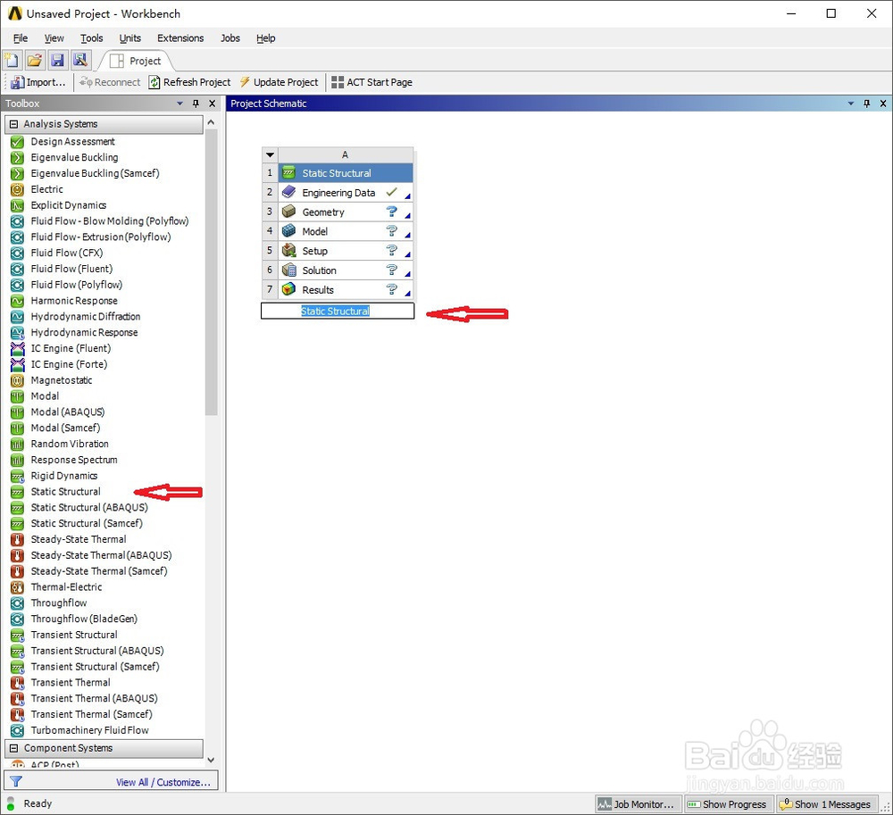Select Hydrodynamic Diffraction
Screen dimensions: 893x815
86,316
